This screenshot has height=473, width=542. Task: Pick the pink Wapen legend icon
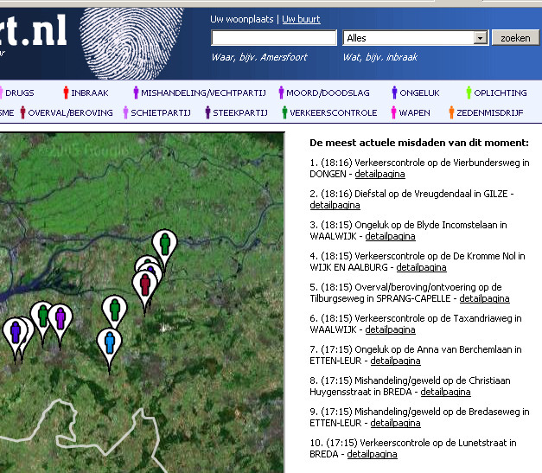point(392,112)
